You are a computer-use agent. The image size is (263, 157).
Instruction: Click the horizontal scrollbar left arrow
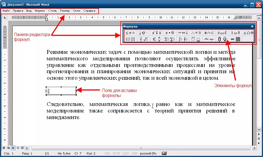(x=27, y=148)
